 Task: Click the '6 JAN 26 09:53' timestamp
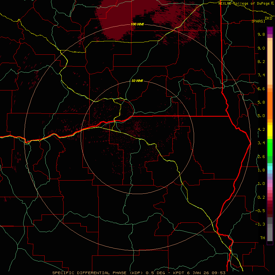click(206, 273)
